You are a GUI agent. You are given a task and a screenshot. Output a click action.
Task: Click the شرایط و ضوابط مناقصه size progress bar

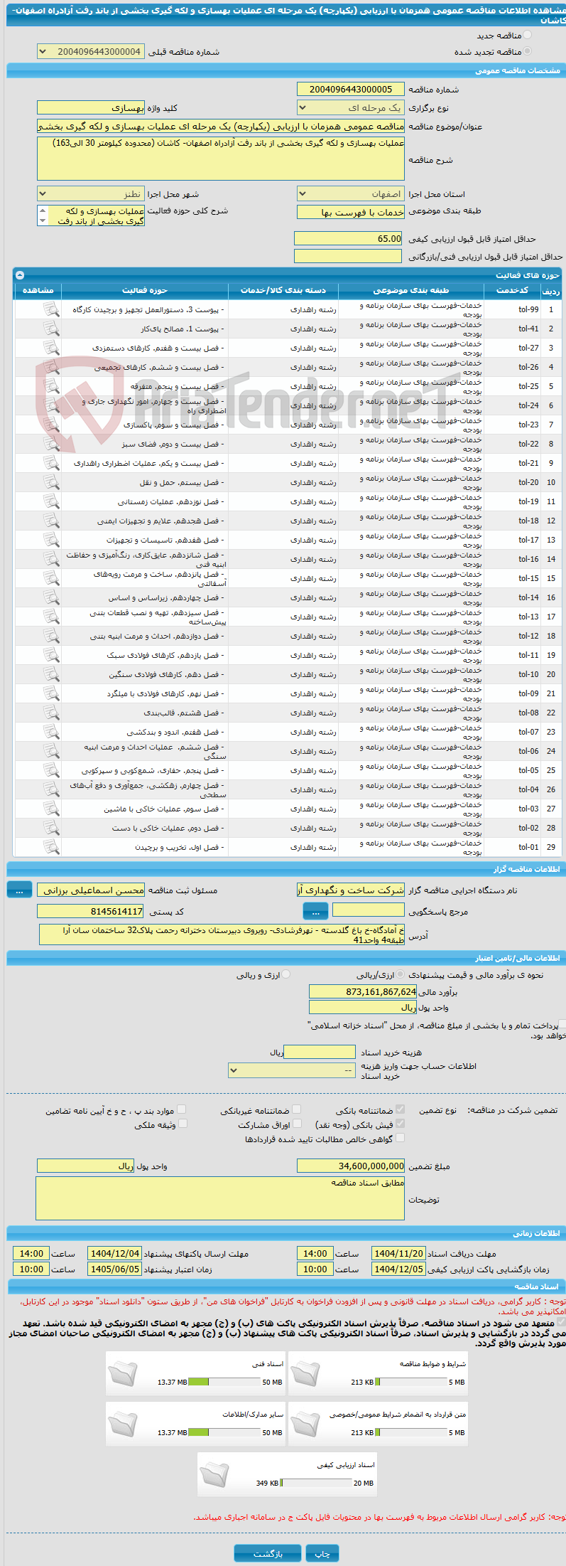pyautogui.click(x=411, y=1382)
